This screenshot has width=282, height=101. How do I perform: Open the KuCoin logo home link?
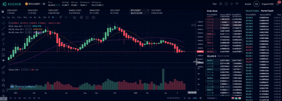pos(12,4)
